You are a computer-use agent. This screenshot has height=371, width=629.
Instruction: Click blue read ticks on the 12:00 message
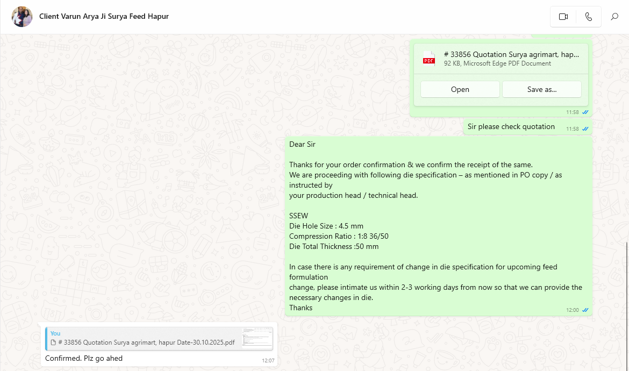tap(585, 310)
